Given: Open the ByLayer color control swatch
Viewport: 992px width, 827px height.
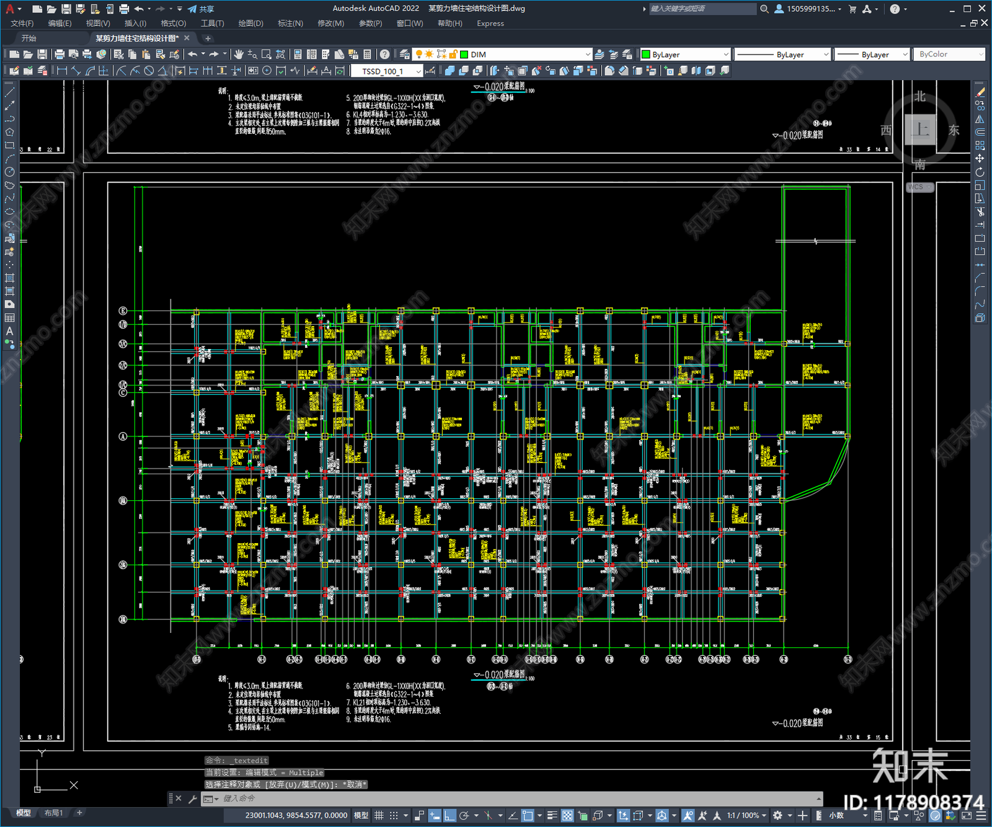Looking at the screenshot, I should [x=685, y=55].
